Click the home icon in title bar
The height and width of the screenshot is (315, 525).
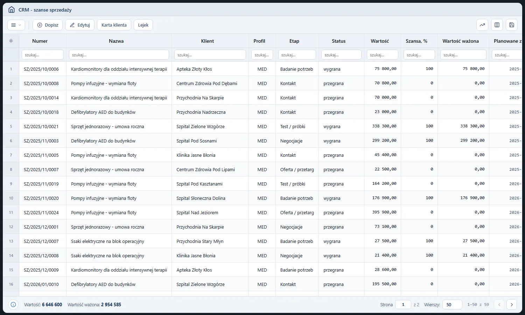(12, 10)
